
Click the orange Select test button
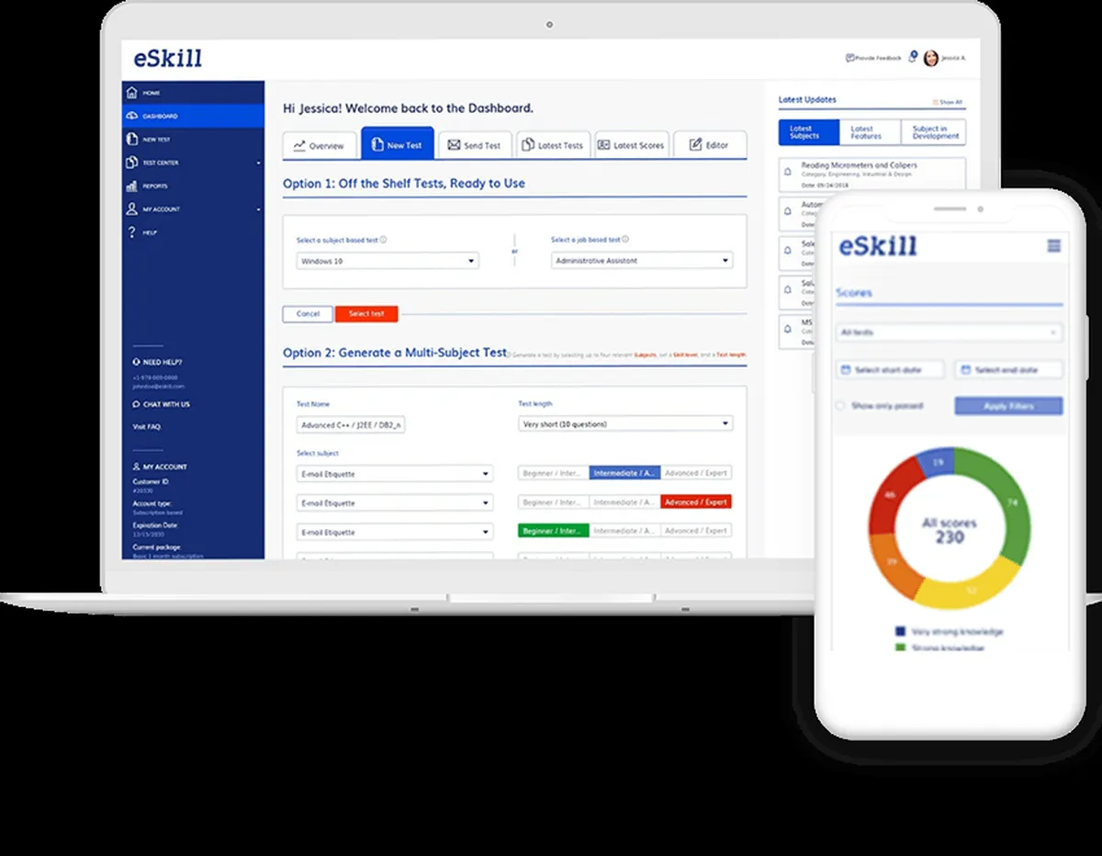point(366,314)
